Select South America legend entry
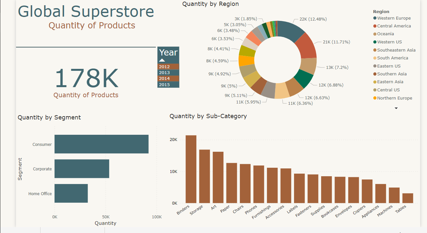 391,58
